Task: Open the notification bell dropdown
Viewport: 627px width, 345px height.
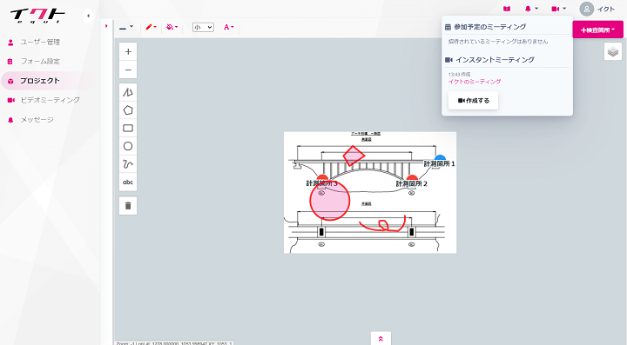Action: pos(531,9)
